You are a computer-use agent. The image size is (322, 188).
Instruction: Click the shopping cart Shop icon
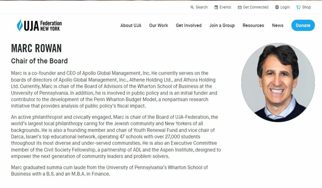click(x=298, y=7)
